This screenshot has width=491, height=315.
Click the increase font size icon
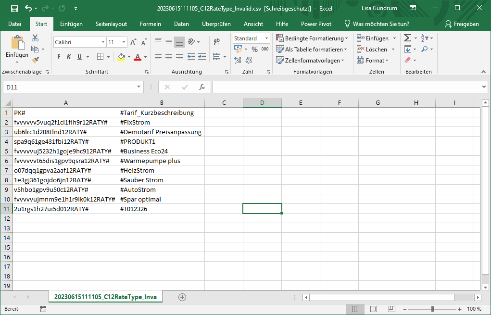click(133, 42)
